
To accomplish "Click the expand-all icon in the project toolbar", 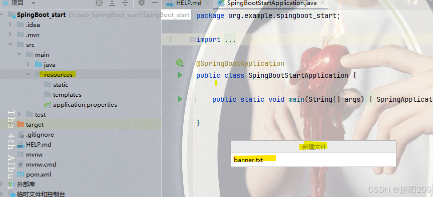I will [112, 3].
